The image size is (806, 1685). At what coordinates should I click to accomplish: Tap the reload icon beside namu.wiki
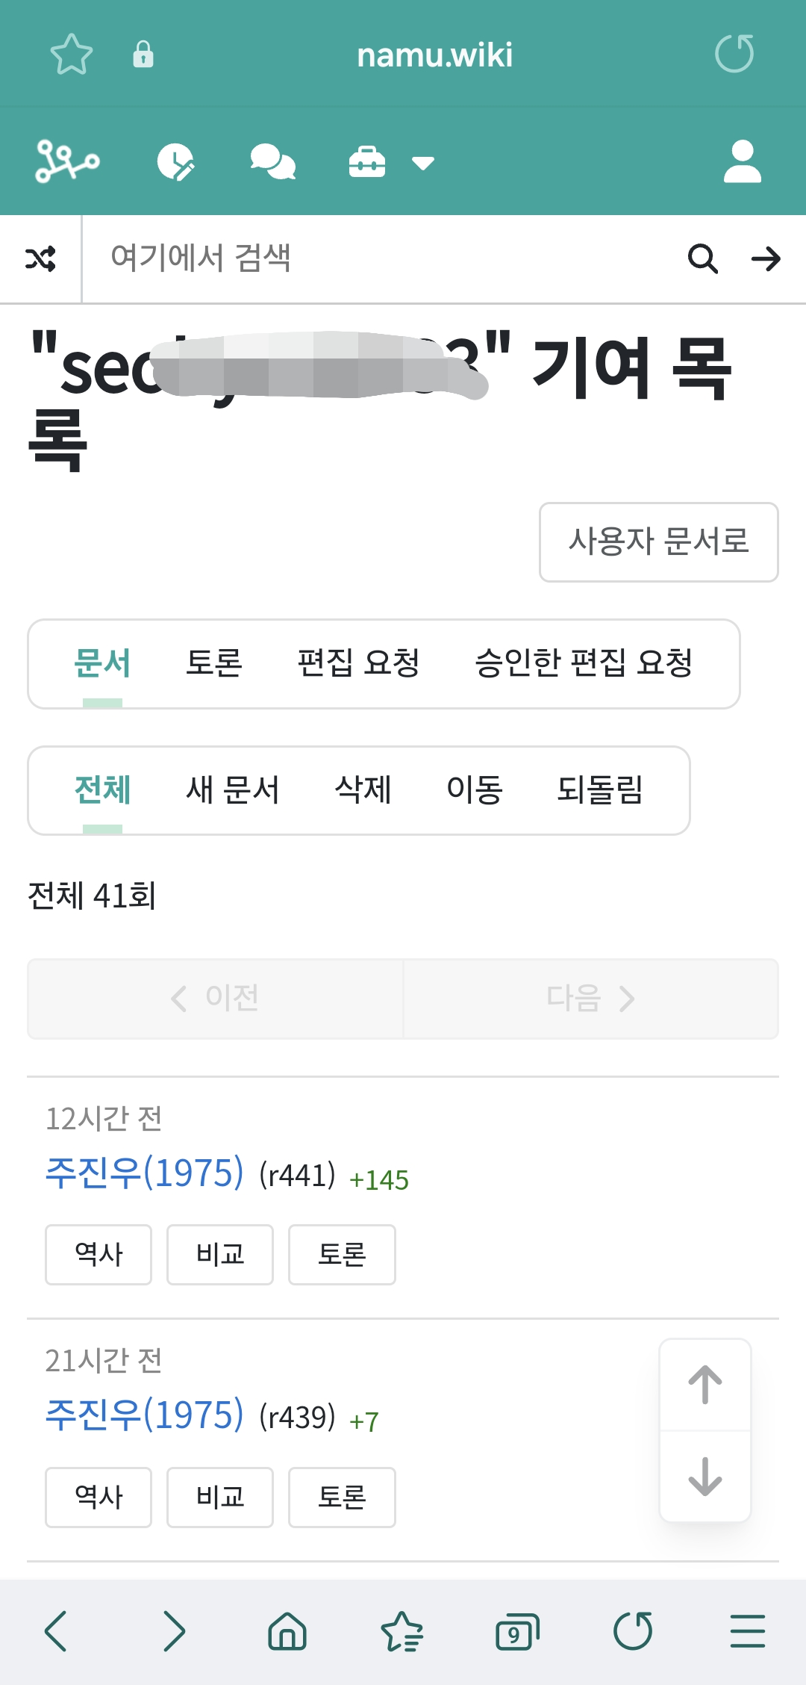[734, 54]
